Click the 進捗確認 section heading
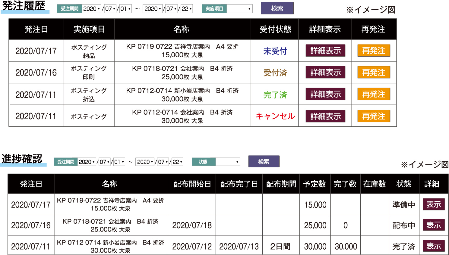The image size is (449, 255). tap(22, 159)
